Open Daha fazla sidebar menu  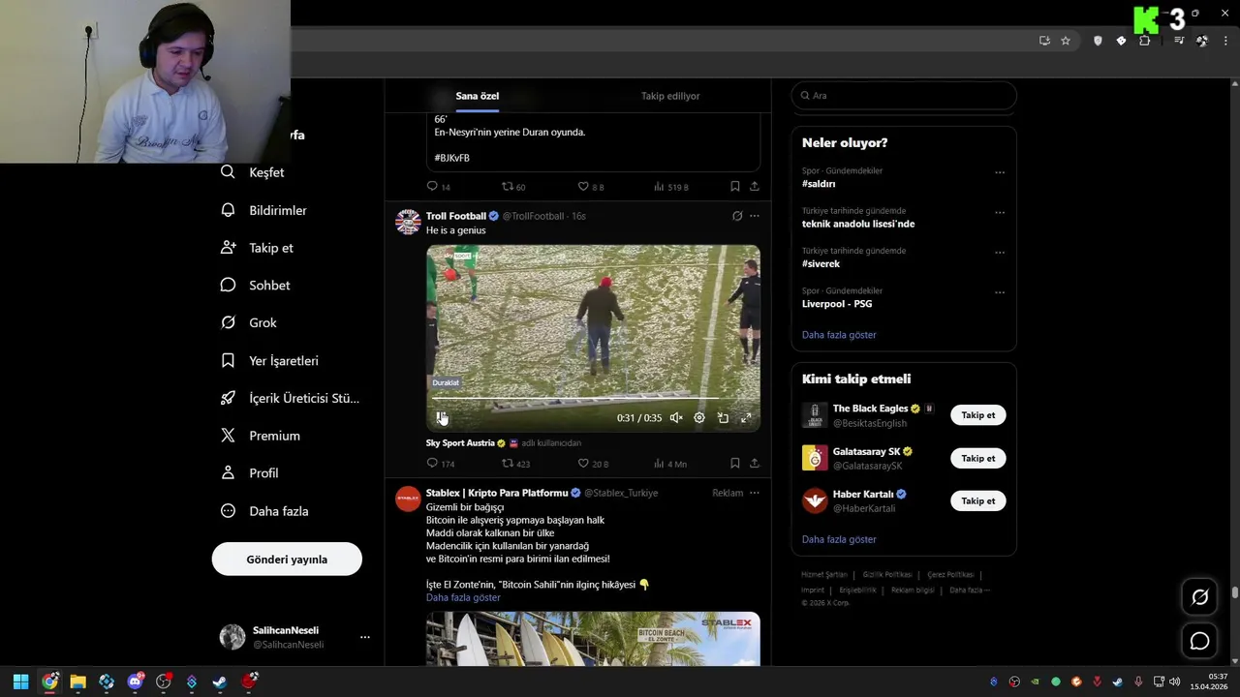(x=264, y=511)
